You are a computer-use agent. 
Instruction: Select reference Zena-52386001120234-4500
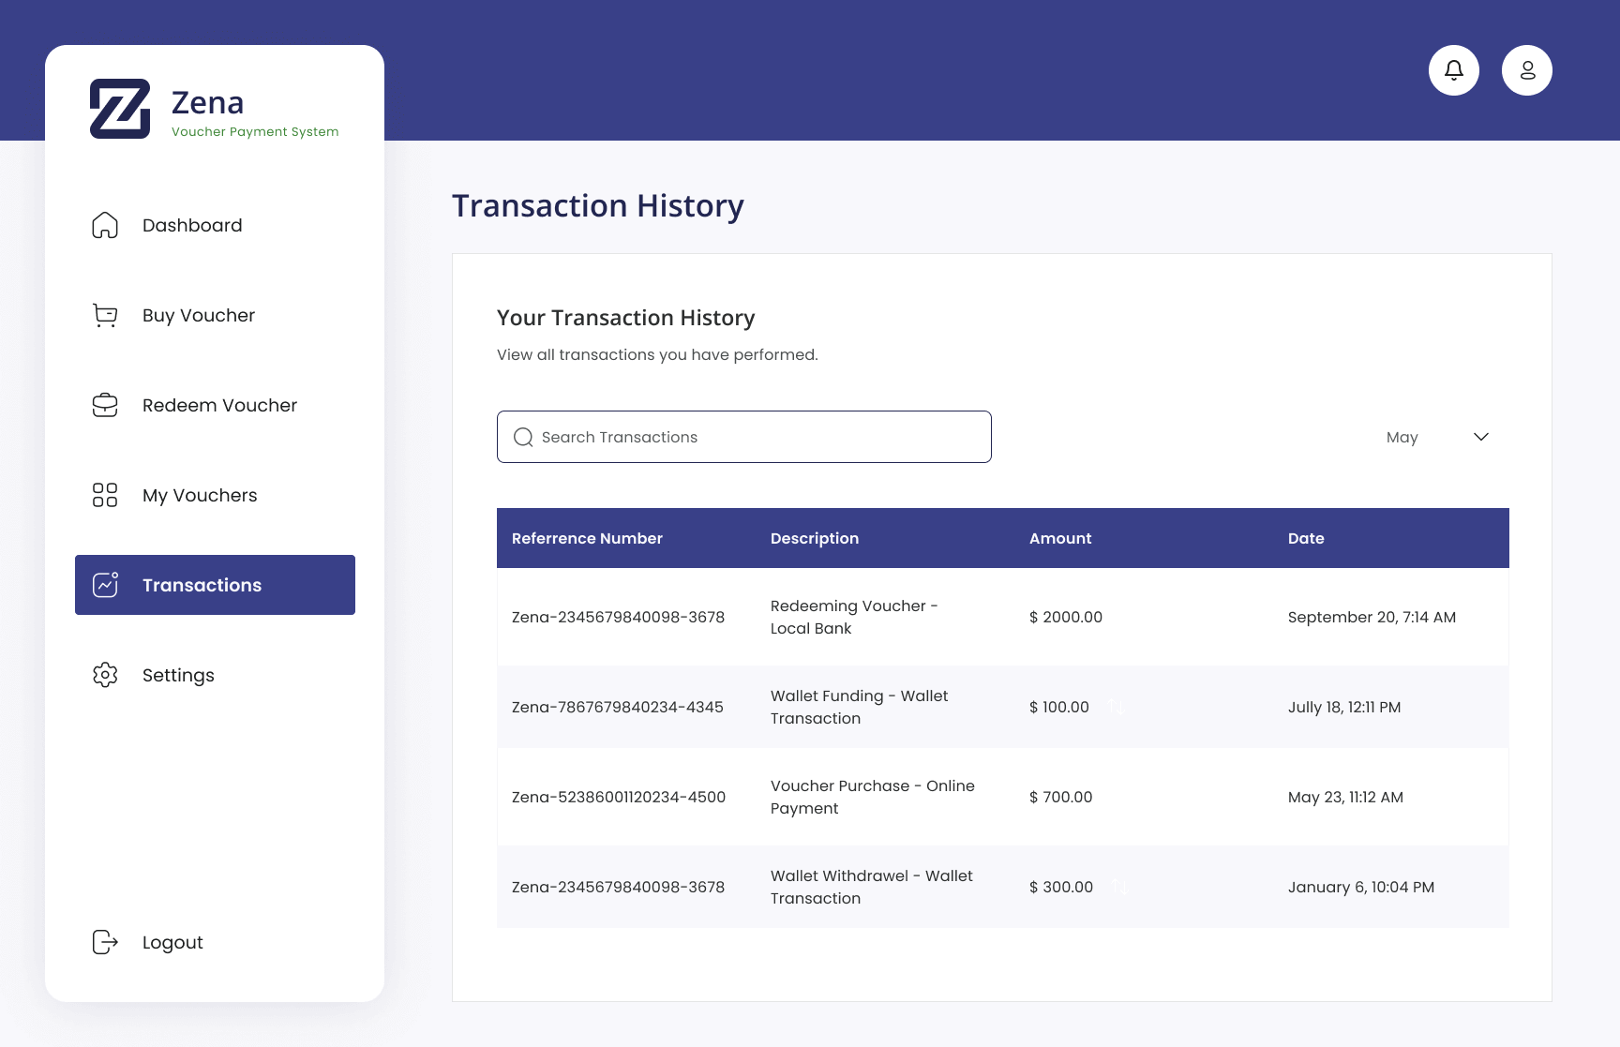pos(619,797)
